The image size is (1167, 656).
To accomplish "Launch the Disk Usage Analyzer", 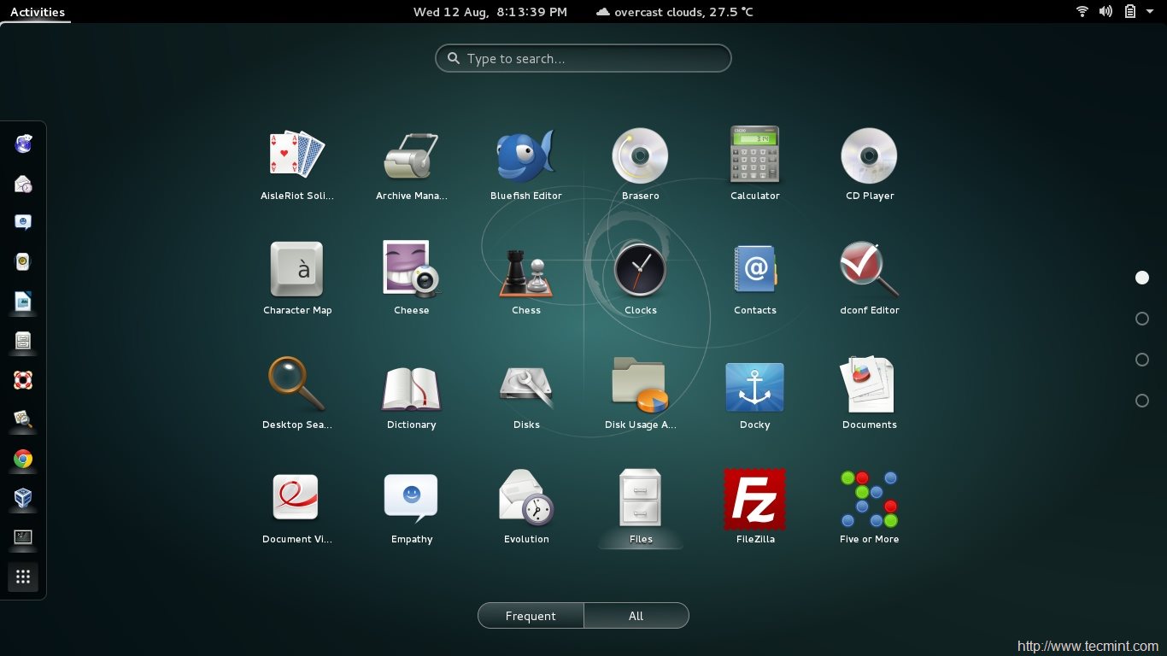I will (640, 386).
